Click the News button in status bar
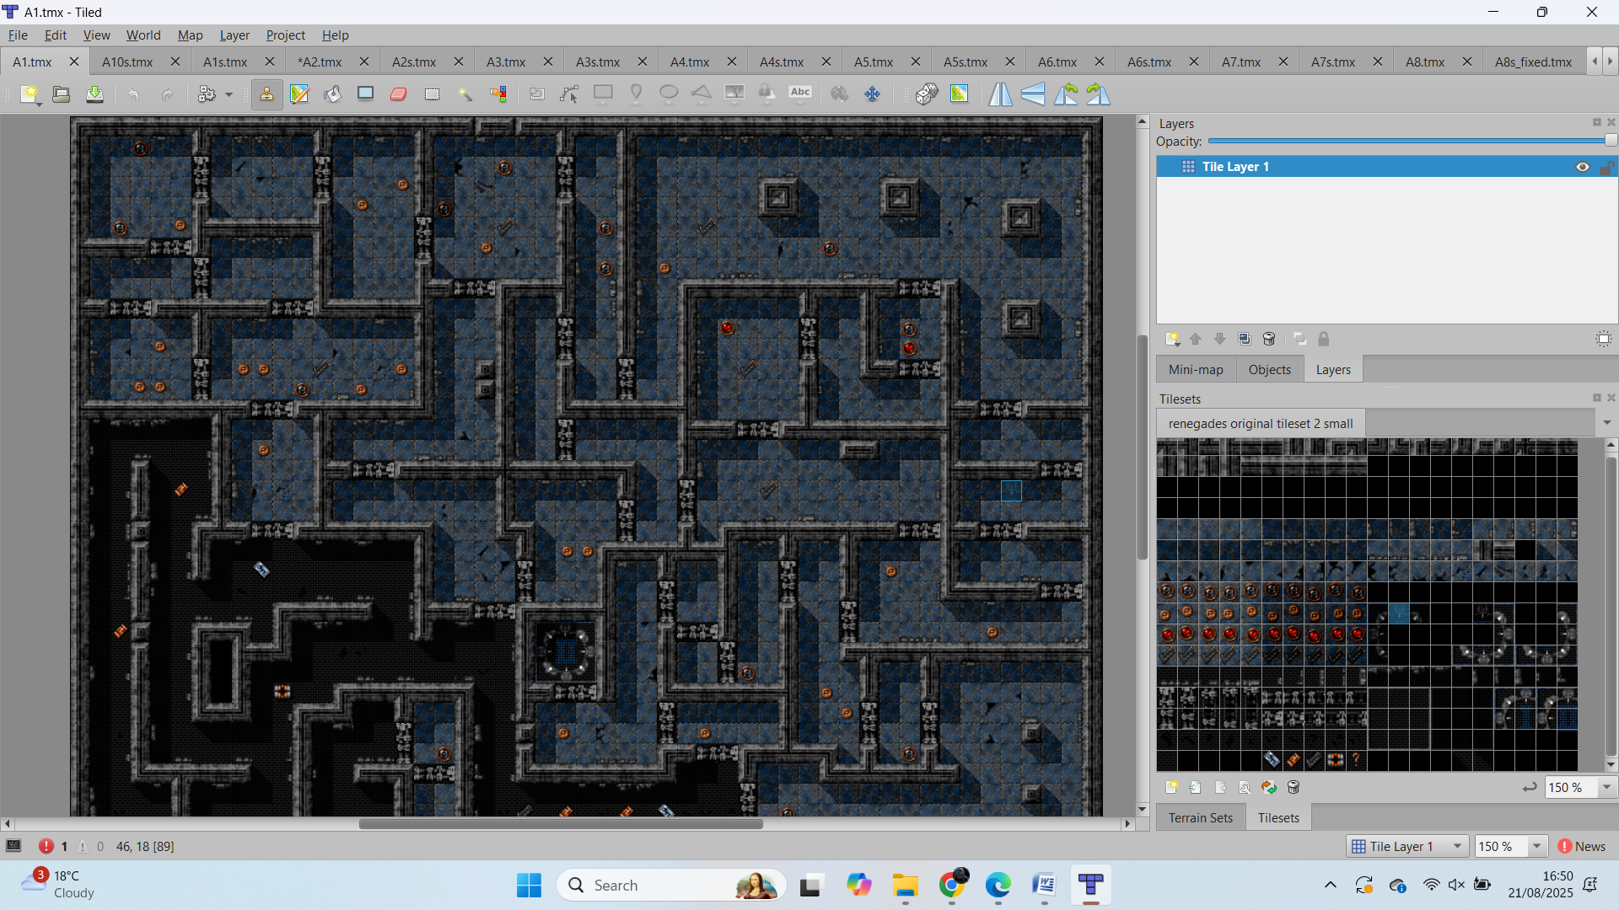Screen dimensions: 1619x910 pos(1582,846)
